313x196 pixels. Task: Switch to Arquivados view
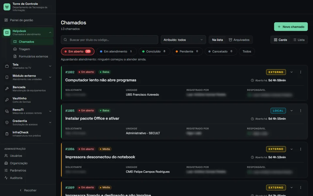tap(239, 40)
